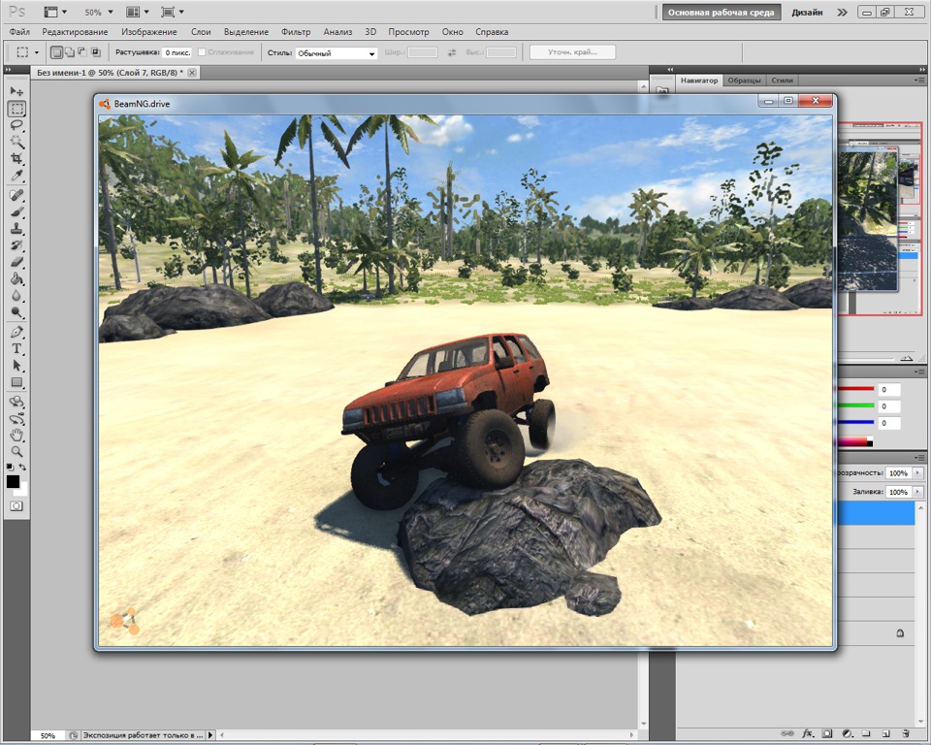Select the Rectangle shape tool
The image size is (931, 745).
pos(16,382)
